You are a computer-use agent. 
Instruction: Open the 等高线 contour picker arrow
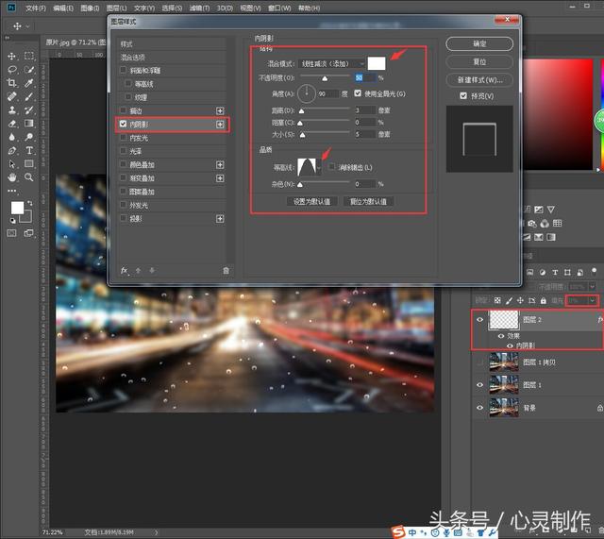(319, 167)
